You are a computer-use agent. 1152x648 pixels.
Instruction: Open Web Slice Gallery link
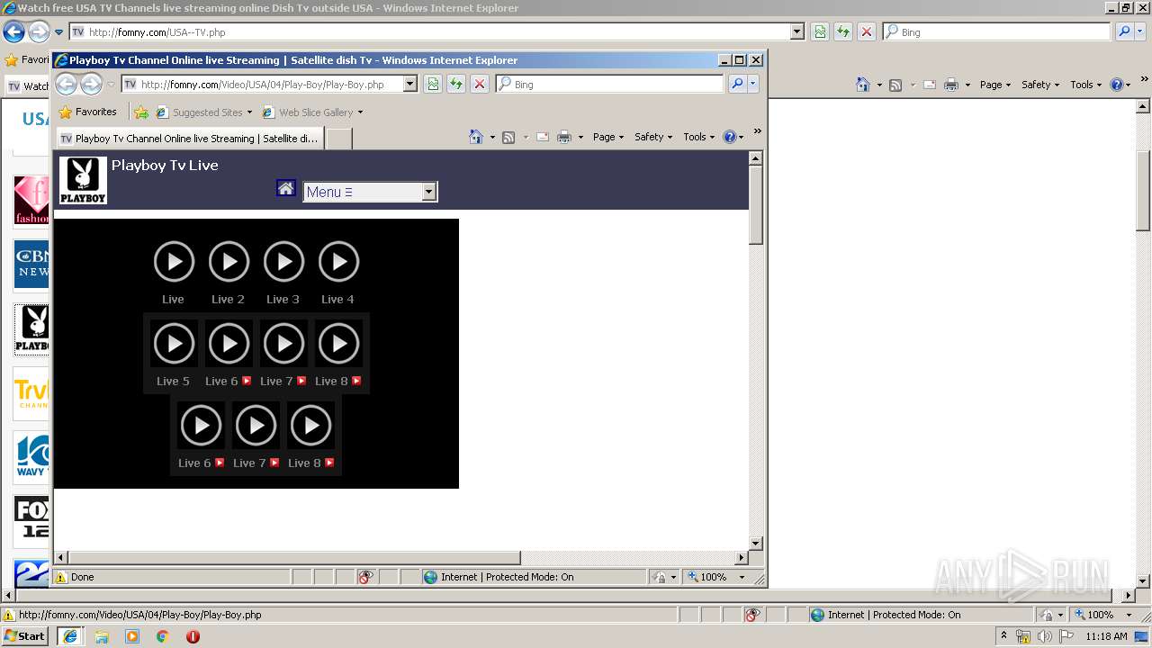point(312,112)
